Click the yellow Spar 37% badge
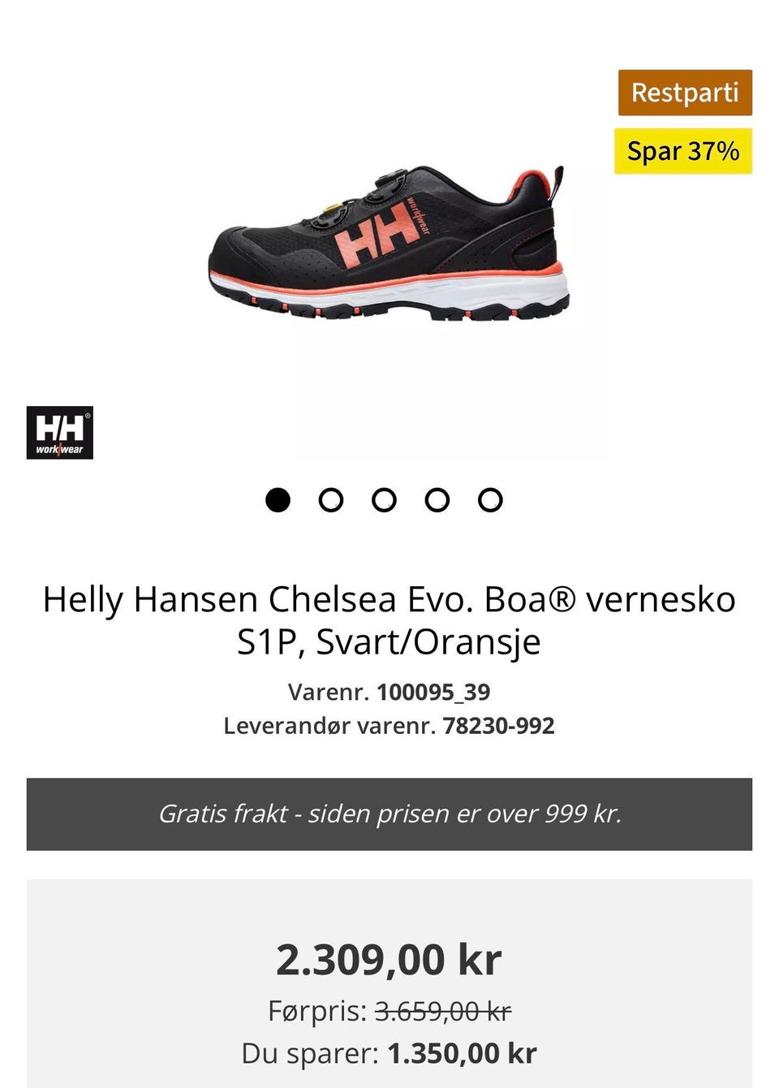The width and height of the screenshot is (779, 1088). coord(683,151)
